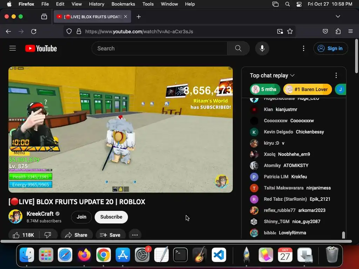Go to the YouTube home logo
The width and height of the screenshot is (359, 269).
click(x=41, y=48)
